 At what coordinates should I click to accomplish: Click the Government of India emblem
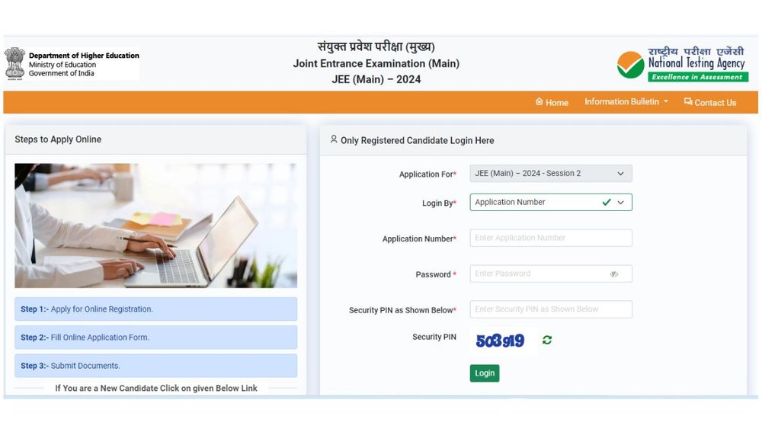click(15, 63)
